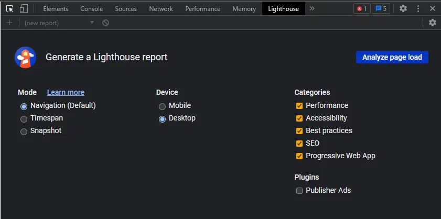
Task: Select the Timespan mode radio button
Action: coord(24,119)
